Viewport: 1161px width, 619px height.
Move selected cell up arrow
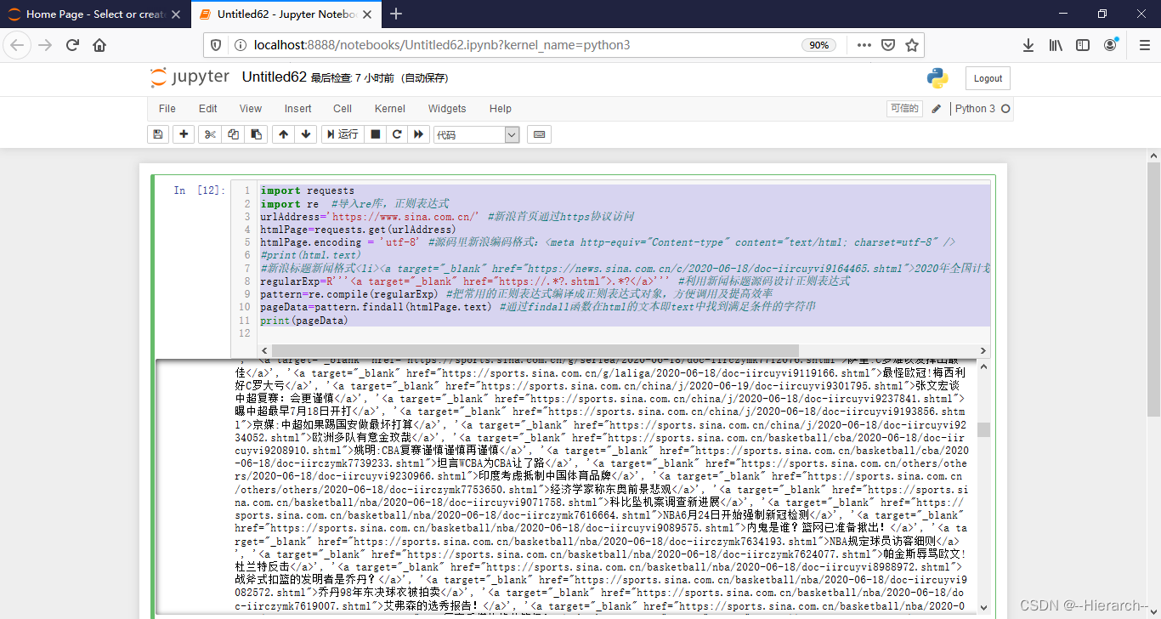(x=283, y=134)
